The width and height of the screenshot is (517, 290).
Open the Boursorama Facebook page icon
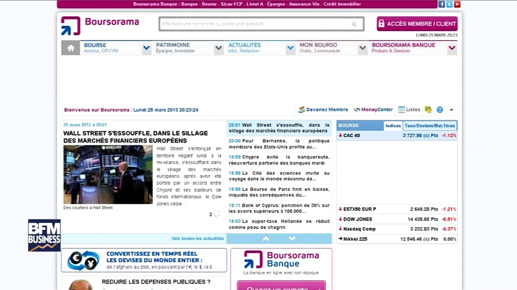[x=441, y=4]
